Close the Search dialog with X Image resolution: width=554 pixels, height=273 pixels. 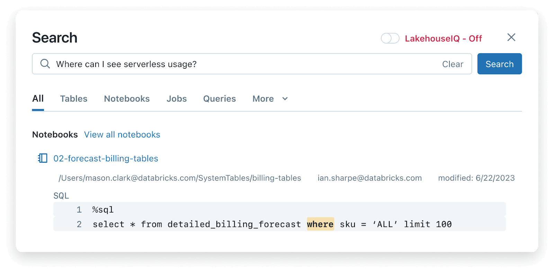511,37
